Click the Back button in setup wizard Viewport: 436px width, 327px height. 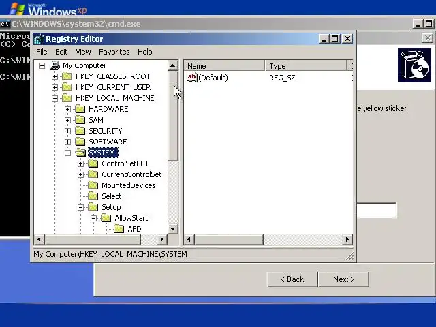pyautogui.click(x=292, y=279)
